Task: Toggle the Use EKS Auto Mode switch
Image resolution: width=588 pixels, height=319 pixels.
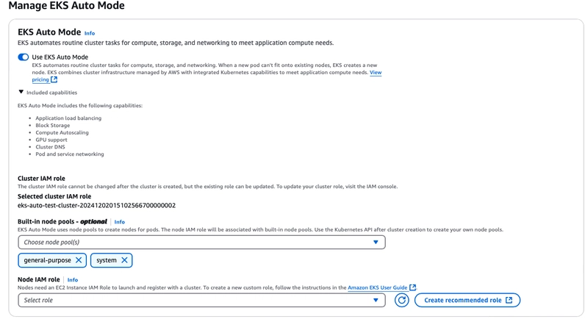Action: click(x=24, y=57)
